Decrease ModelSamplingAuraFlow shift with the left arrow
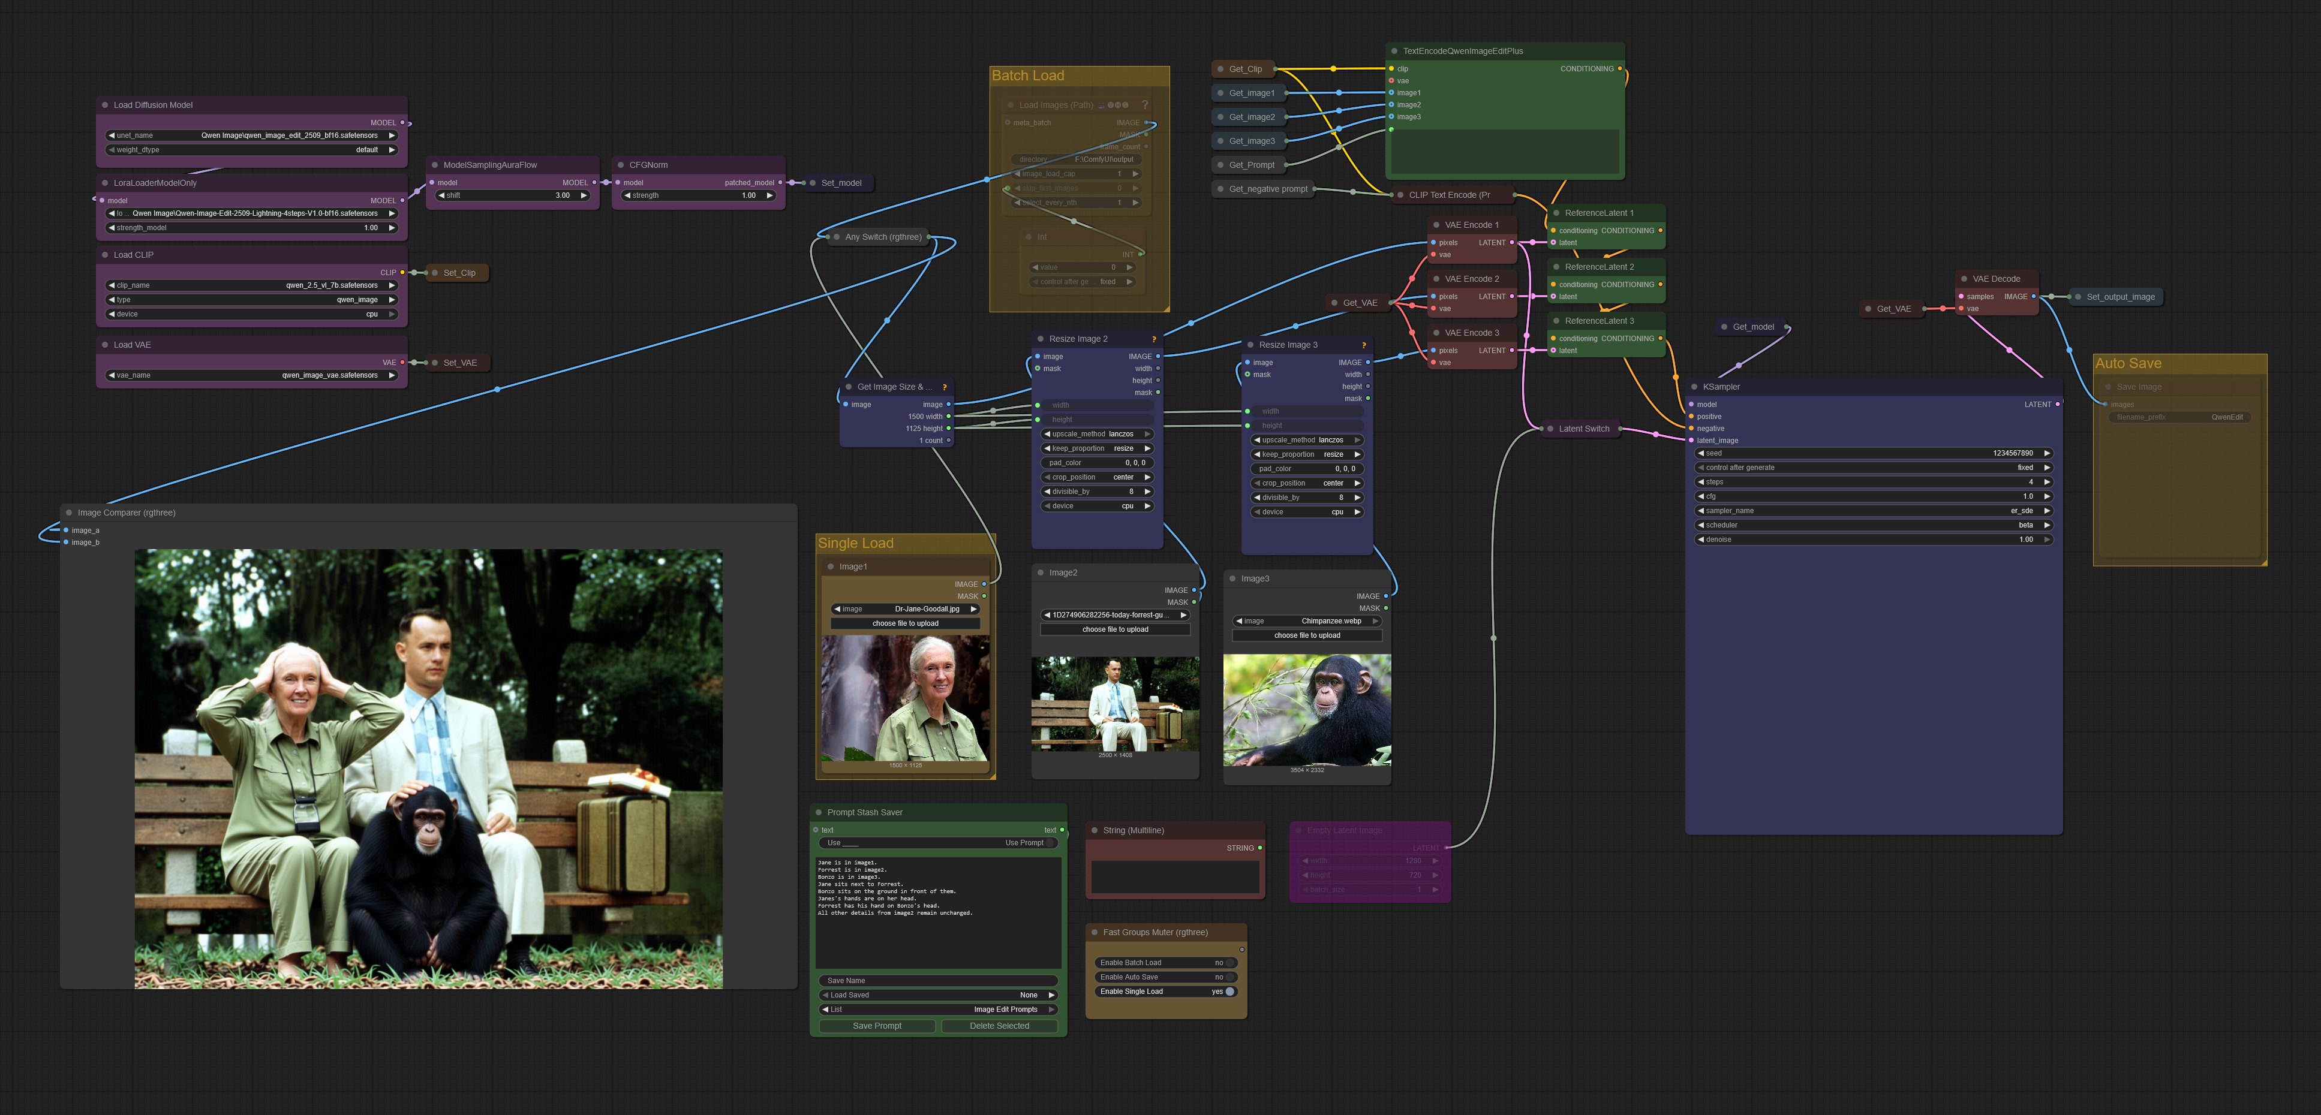This screenshot has width=2321, height=1115. pyautogui.click(x=441, y=195)
